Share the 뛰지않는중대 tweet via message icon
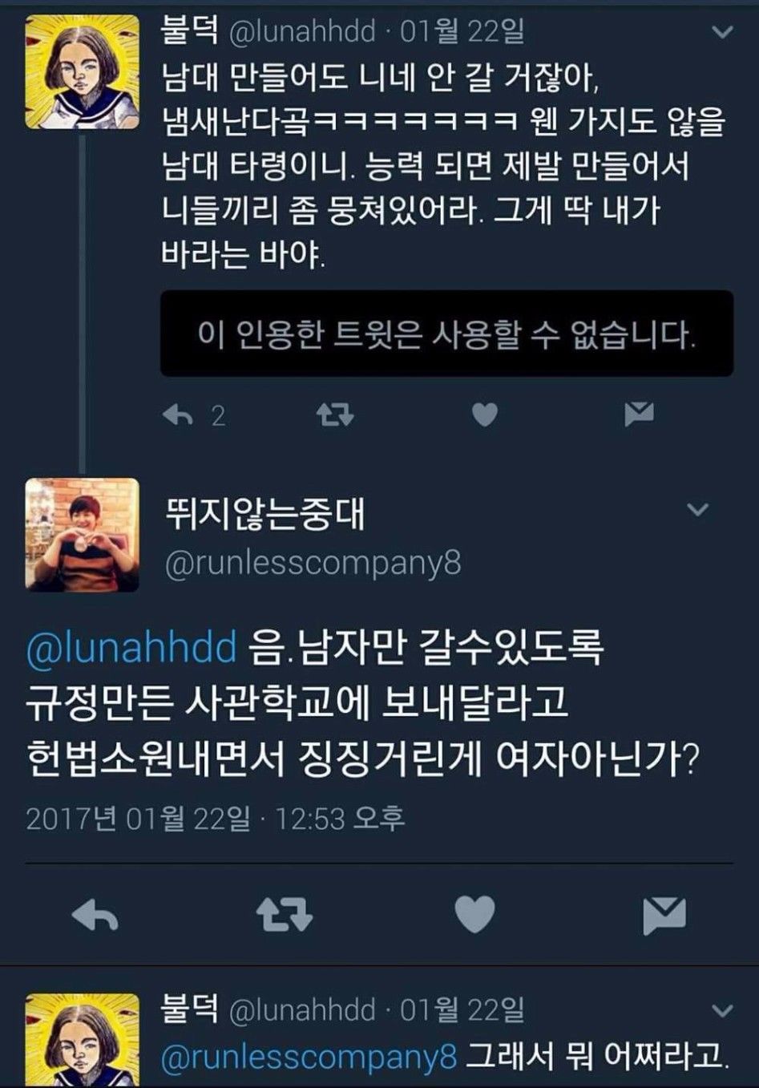This screenshot has width=759, height=1088. 664,916
